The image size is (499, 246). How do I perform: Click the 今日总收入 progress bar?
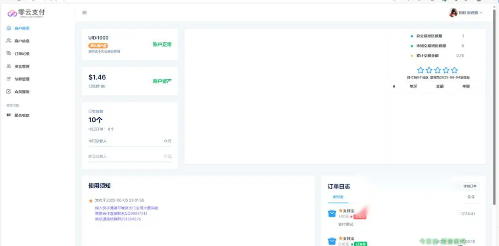point(130,146)
